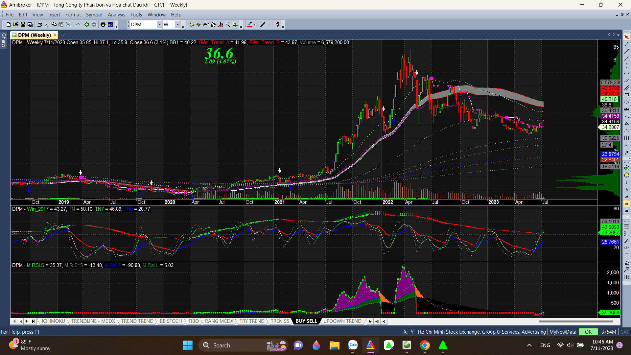Click the Windows Start button
Image resolution: width=631 pixels, height=355 pixels.
[188, 345]
